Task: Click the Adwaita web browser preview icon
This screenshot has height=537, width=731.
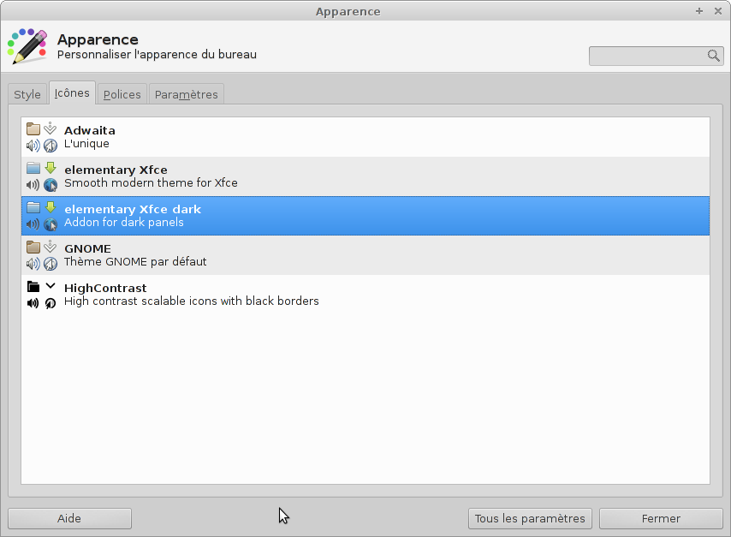Action: [51, 146]
